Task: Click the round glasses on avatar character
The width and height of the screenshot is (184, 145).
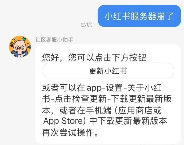Action: coord(20,48)
